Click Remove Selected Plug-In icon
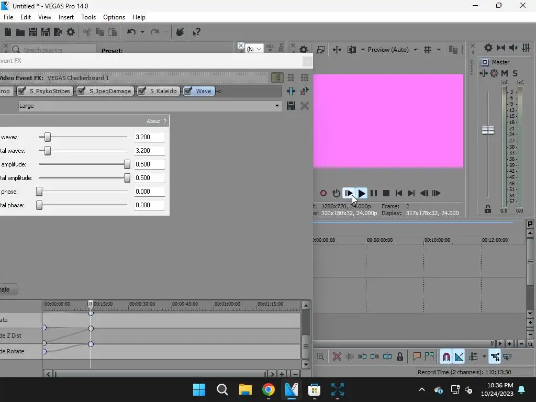Screen dimensions: 536x402 point(304,91)
